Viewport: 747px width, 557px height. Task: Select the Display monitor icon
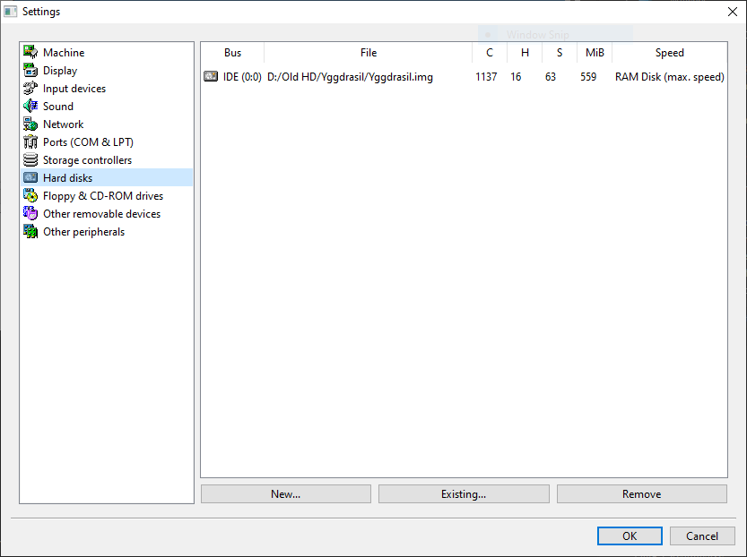(30, 71)
